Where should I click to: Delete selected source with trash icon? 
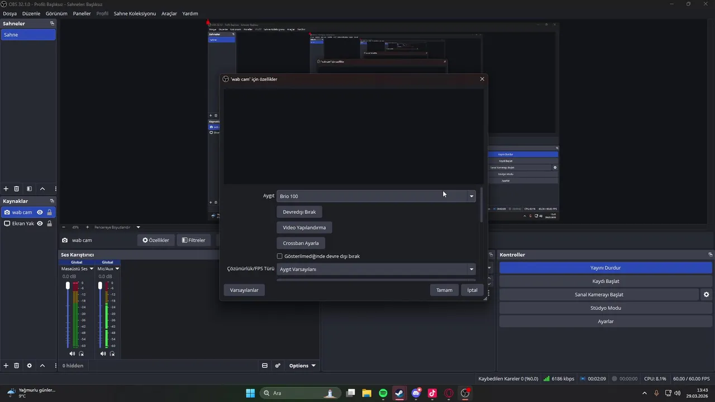[17, 366]
